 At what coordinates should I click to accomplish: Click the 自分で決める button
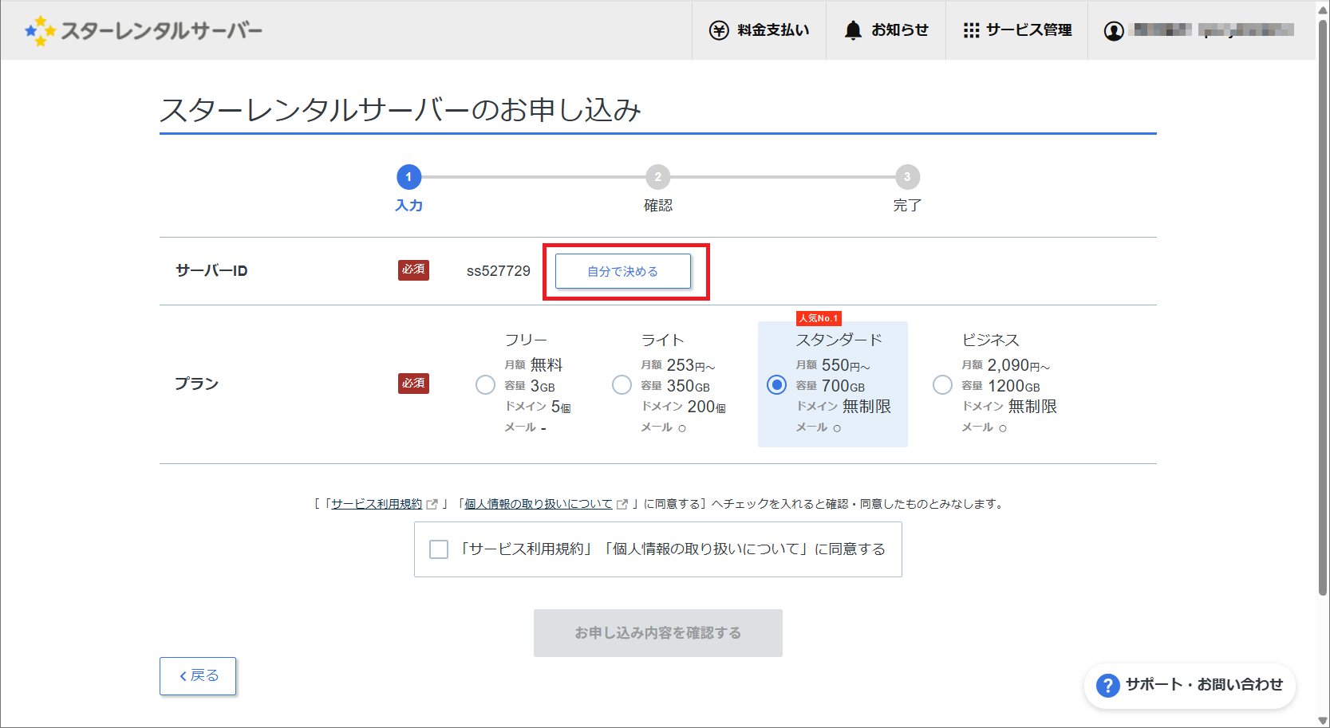coord(623,271)
